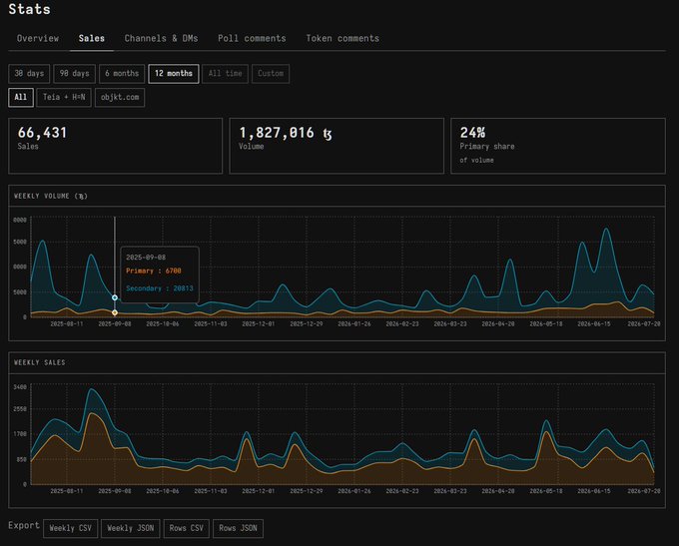Download the Rows JSON export

click(x=238, y=528)
